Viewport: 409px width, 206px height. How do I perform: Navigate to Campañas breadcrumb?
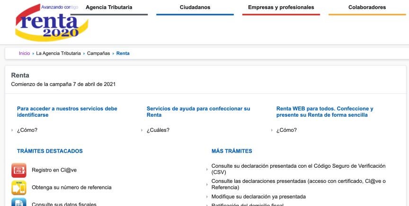[98, 53]
